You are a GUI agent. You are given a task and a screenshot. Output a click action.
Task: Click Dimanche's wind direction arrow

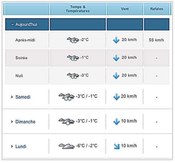pyautogui.click(x=116, y=122)
